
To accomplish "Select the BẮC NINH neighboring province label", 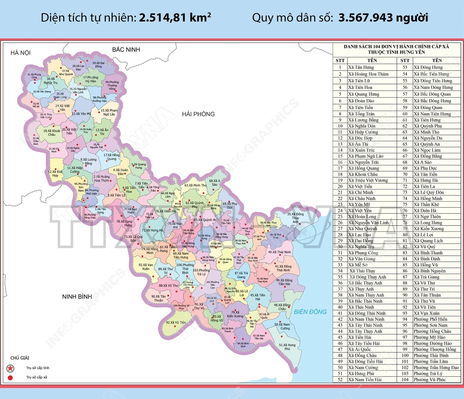I will [x=126, y=50].
